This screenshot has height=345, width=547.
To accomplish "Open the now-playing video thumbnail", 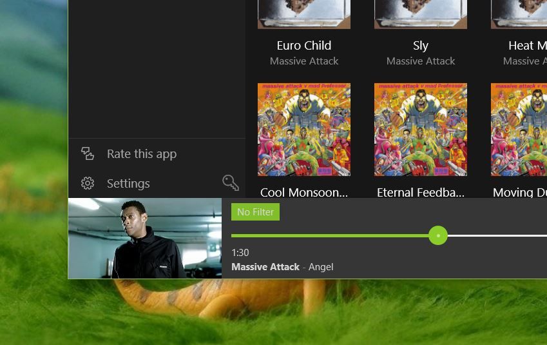I will [145, 238].
